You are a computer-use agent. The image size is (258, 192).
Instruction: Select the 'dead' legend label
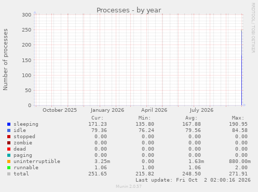point(20,149)
